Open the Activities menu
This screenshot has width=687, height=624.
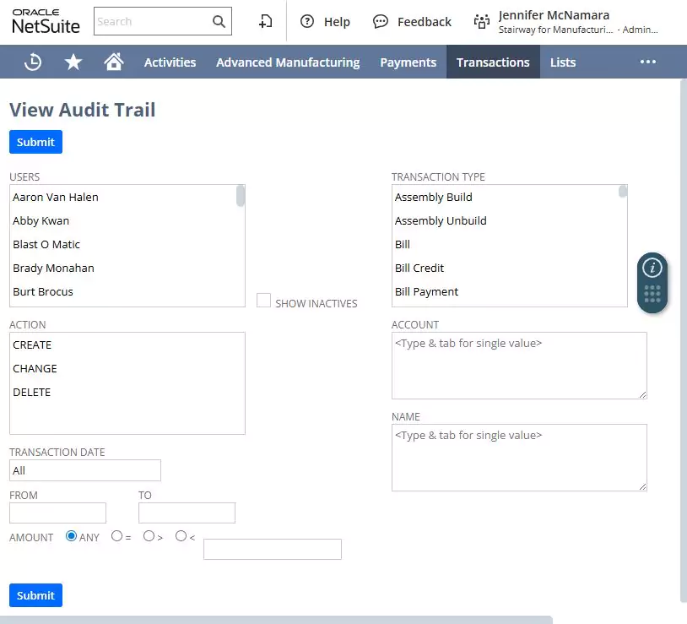[x=170, y=62]
